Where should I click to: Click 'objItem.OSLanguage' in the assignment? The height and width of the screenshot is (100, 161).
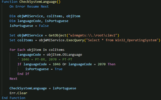[x=64, y=55]
